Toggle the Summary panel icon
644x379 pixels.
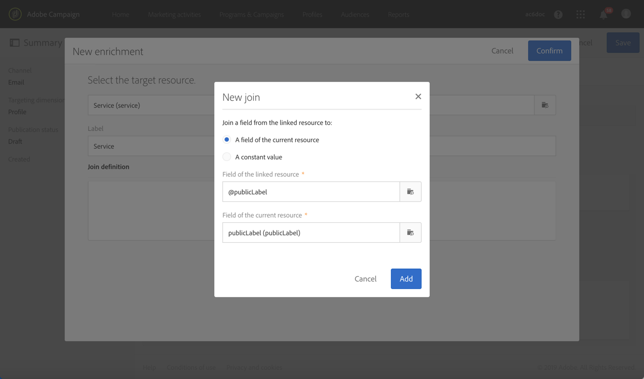15,43
